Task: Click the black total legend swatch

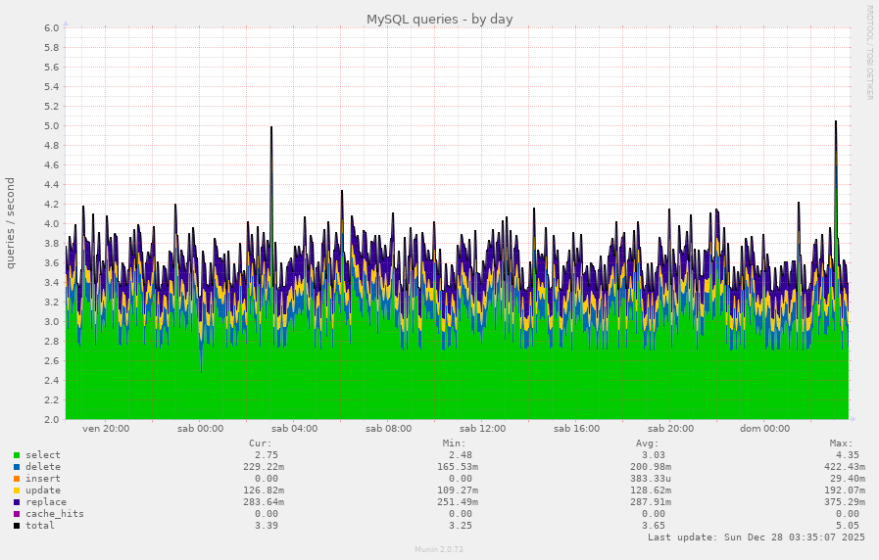Action: point(17,526)
